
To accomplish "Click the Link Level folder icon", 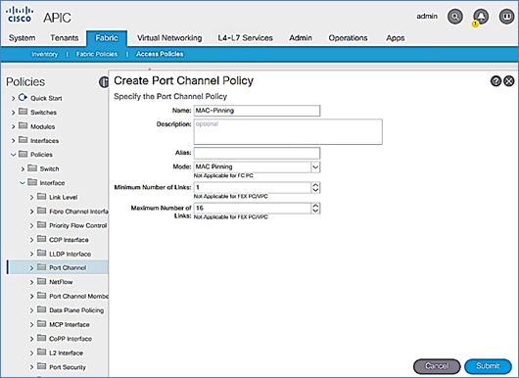I will [x=41, y=197].
